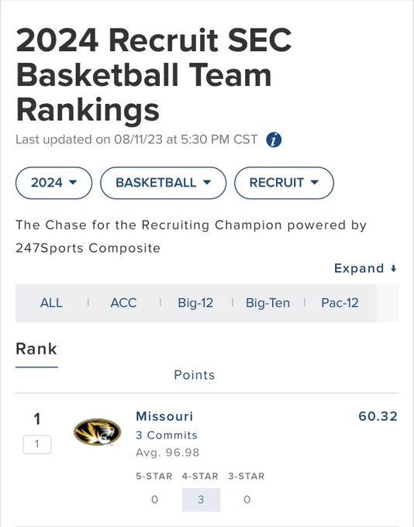Click the blue info icon

[x=274, y=139]
